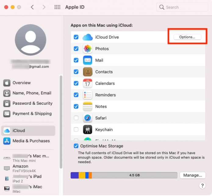
Task: Go forward with the right chevron
Action: [x=44, y=7]
